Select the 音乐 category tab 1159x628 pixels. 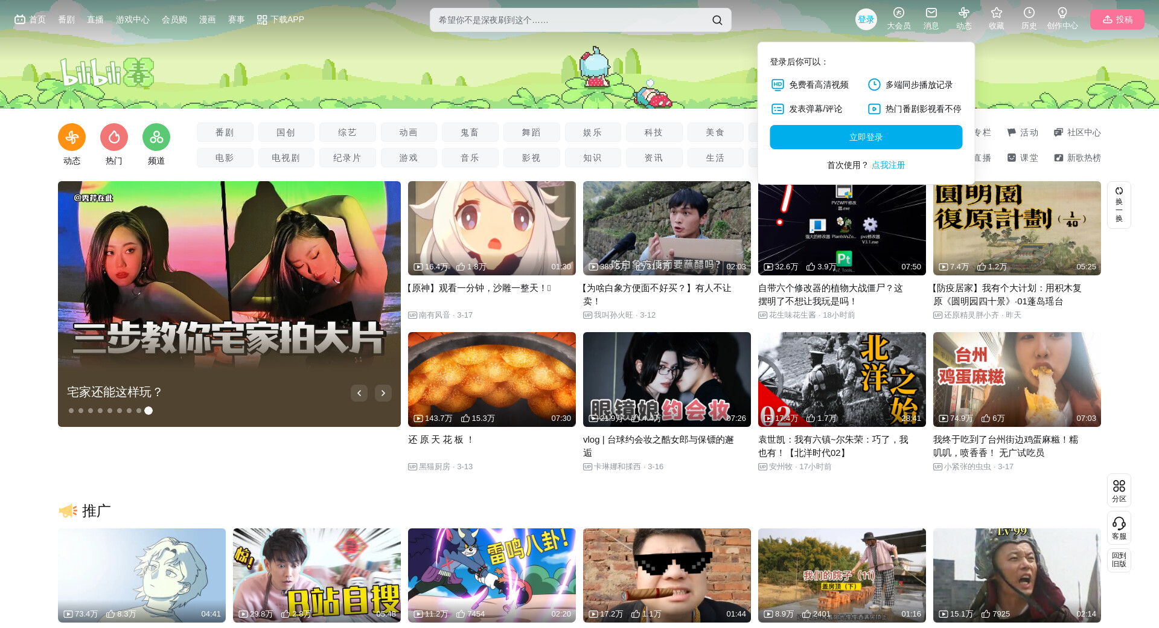point(470,158)
